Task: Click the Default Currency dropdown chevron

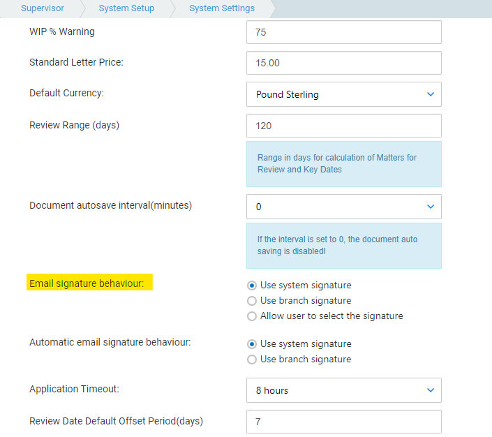Action: (431, 94)
